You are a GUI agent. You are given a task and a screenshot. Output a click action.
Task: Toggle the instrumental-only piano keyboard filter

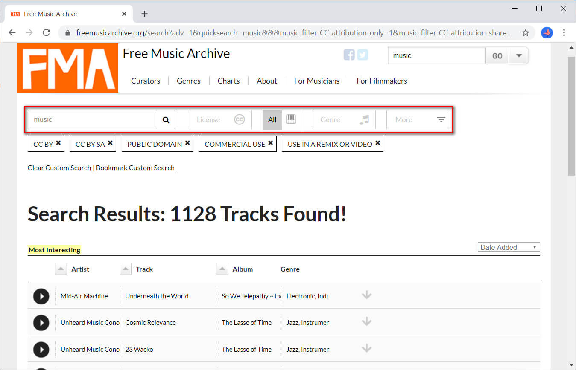click(291, 120)
